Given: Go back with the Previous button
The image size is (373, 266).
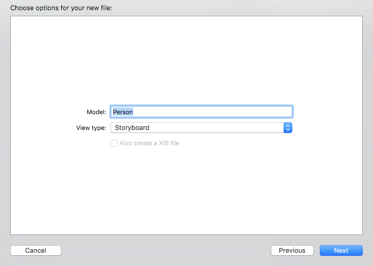Looking at the screenshot, I should (x=292, y=250).
